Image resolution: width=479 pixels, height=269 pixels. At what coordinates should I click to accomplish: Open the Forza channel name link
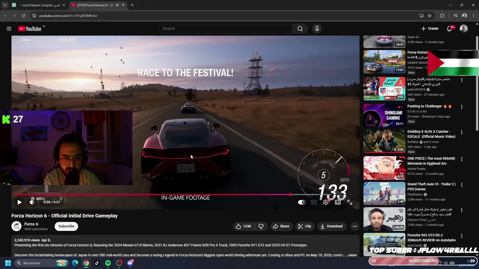point(29,224)
